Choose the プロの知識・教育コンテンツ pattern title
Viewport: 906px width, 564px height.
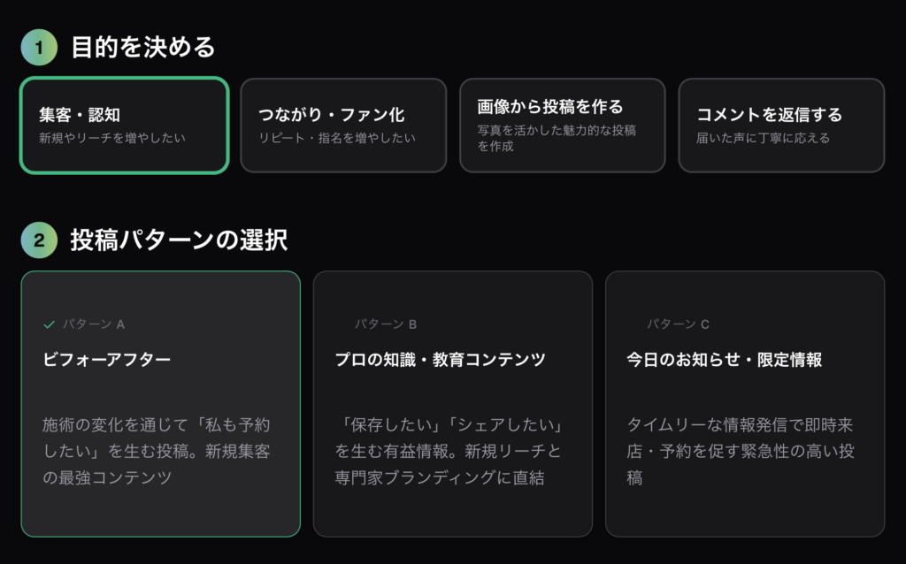click(440, 360)
